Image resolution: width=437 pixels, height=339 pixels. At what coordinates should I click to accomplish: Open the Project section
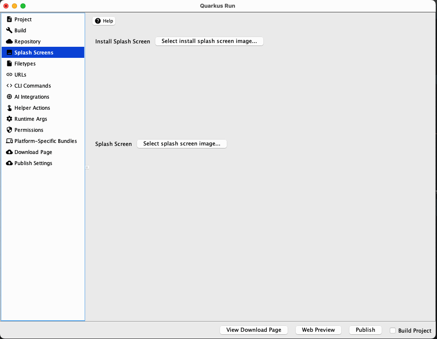tap(43, 19)
